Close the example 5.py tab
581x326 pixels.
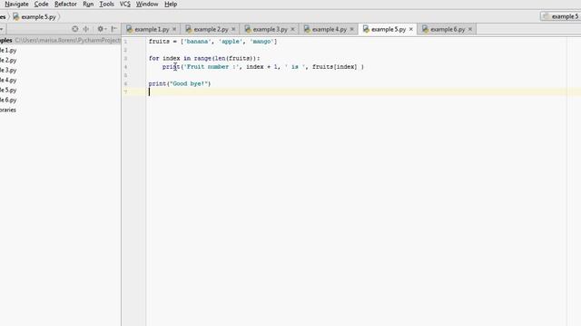pyautogui.click(x=411, y=29)
